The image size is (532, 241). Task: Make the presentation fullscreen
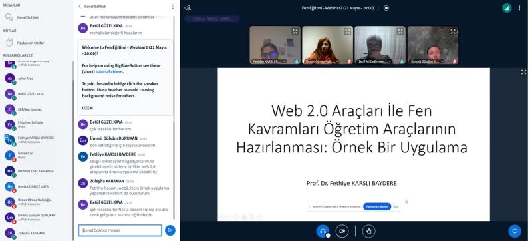point(523,72)
